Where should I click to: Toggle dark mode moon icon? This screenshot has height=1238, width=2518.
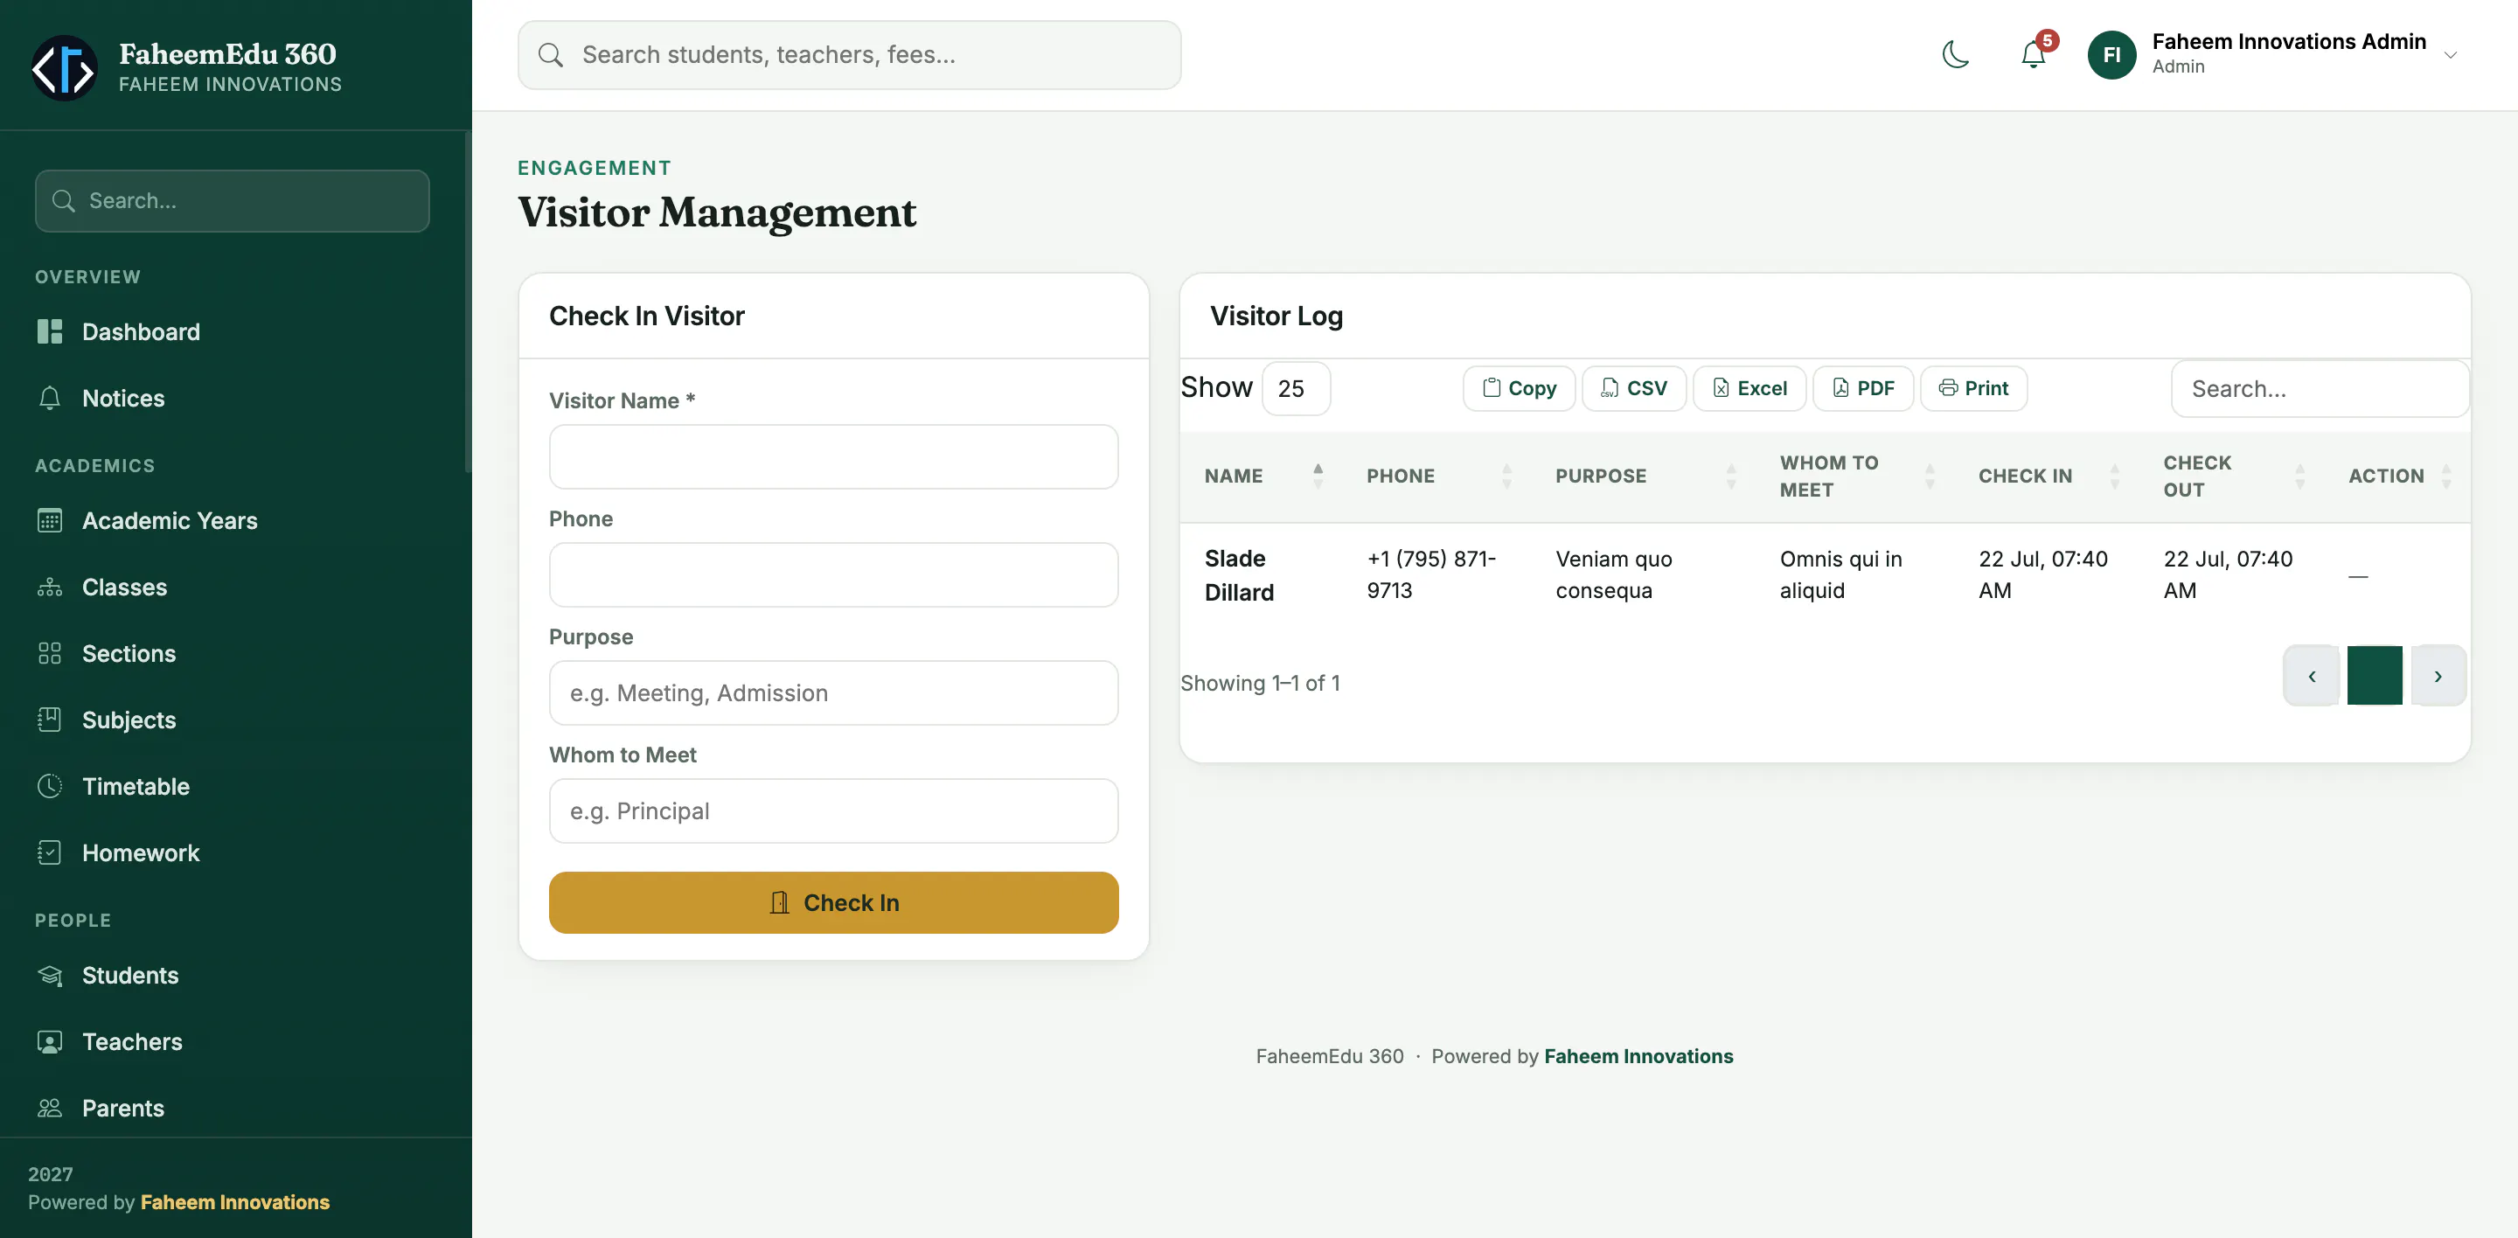pyautogui.click(x=1956, y=55)
